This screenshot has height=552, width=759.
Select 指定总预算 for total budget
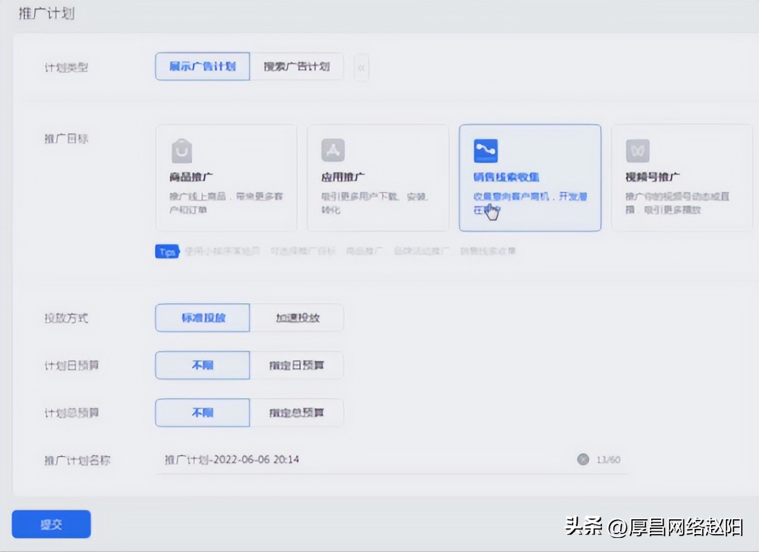(x=298, y=413)
